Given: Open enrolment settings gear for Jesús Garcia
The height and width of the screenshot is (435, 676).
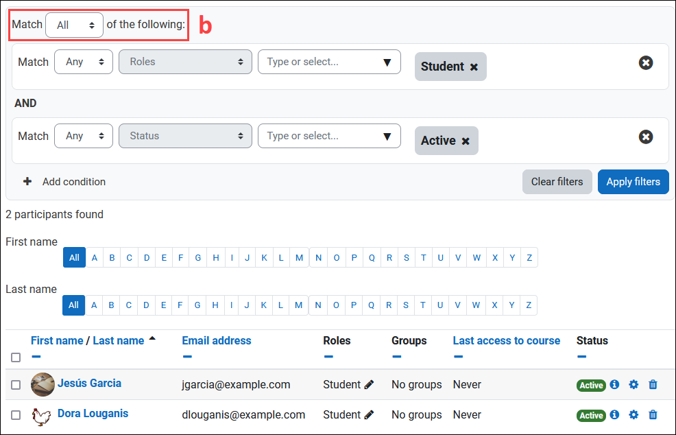Looking at the screenshot, I should (x=633, y=384).
